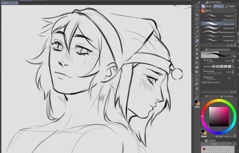Select the Eraser tool
This screenshot has width=239, height=153.
(x=197, y=58)
